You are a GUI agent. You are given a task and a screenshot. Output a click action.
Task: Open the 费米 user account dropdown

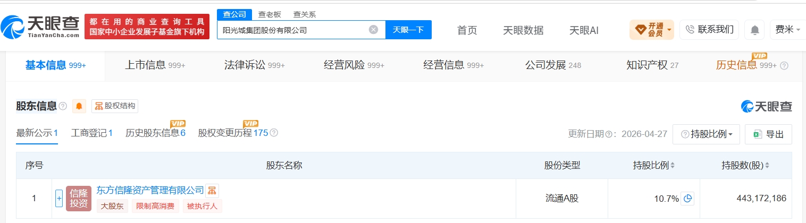pos(787,30)
